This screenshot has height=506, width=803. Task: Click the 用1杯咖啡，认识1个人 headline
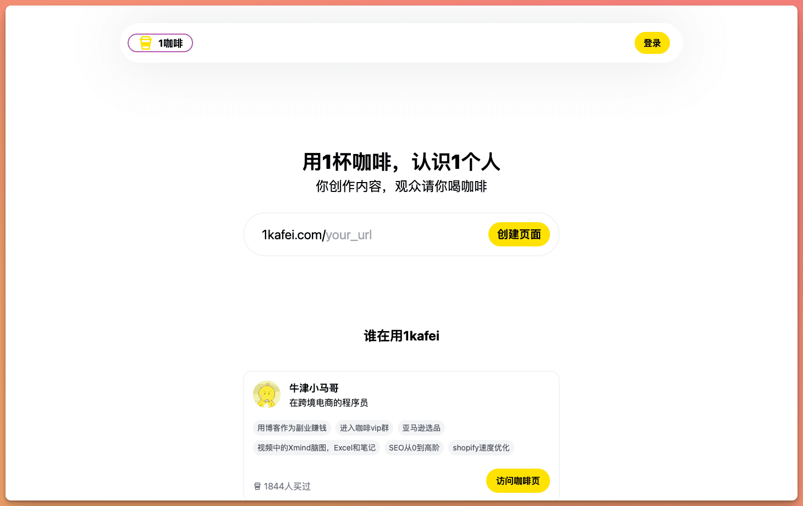pyautogui.click(x=402, y=162)
